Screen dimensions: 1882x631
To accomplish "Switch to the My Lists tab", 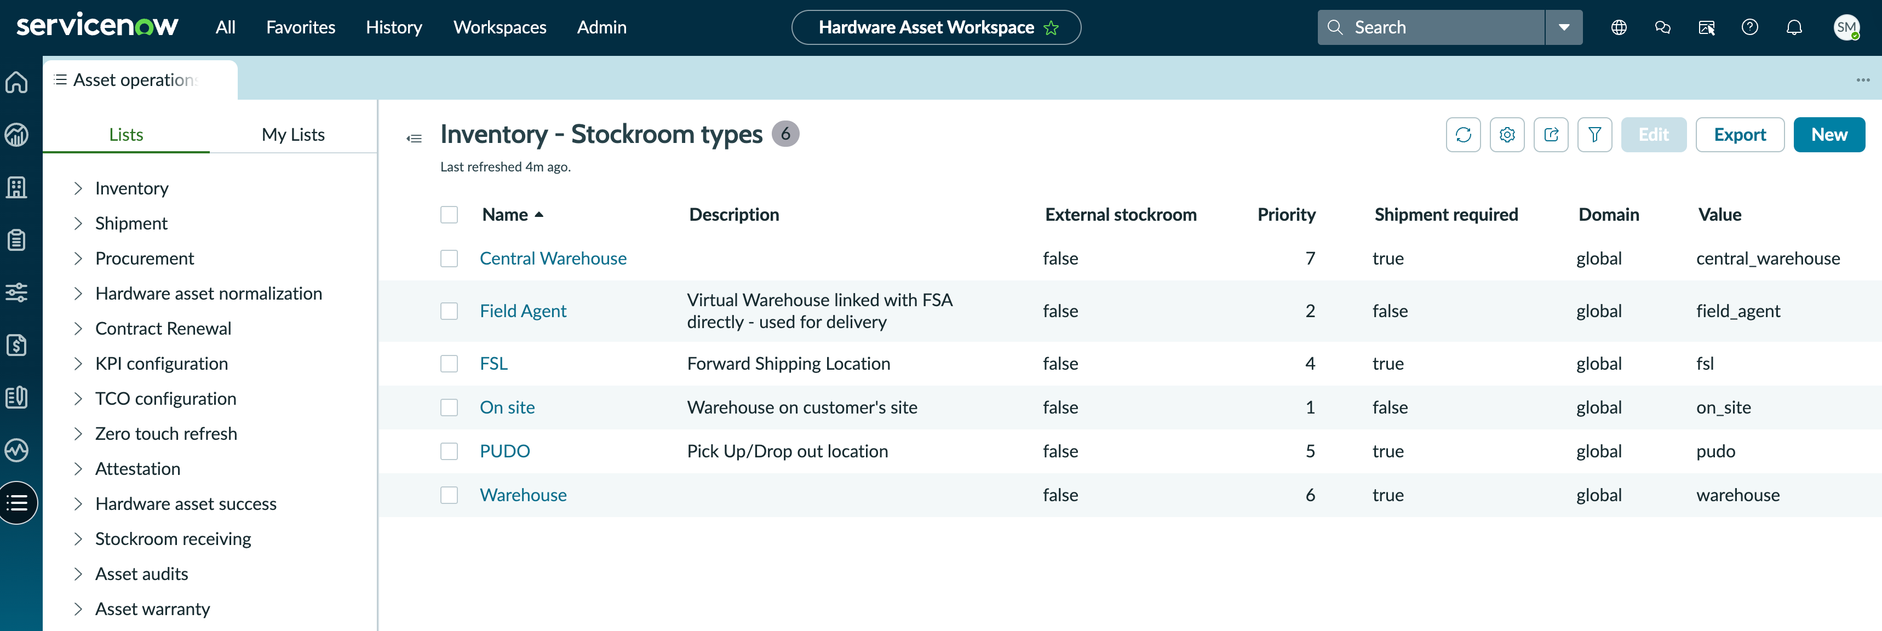I will (293, 134).
